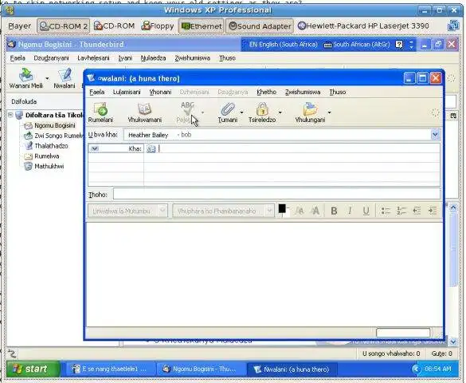Click the increase font size icon
Viewport: 466px width, 383px height.
pos(315,211)
